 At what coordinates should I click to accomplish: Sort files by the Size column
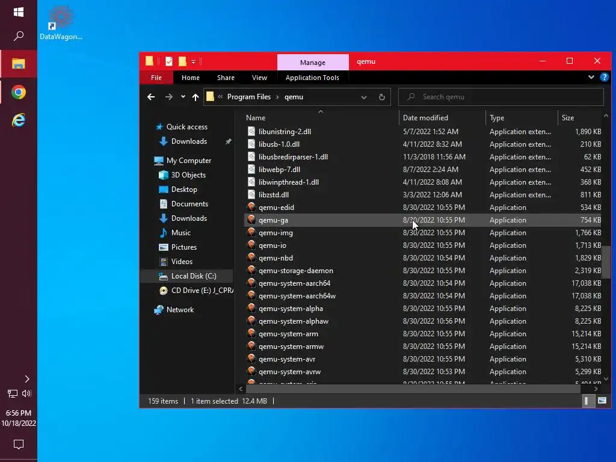pyautogui.click(x=580, y=117)
